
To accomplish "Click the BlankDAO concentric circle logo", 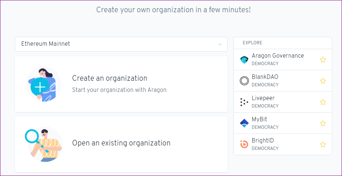I will 244,81.
